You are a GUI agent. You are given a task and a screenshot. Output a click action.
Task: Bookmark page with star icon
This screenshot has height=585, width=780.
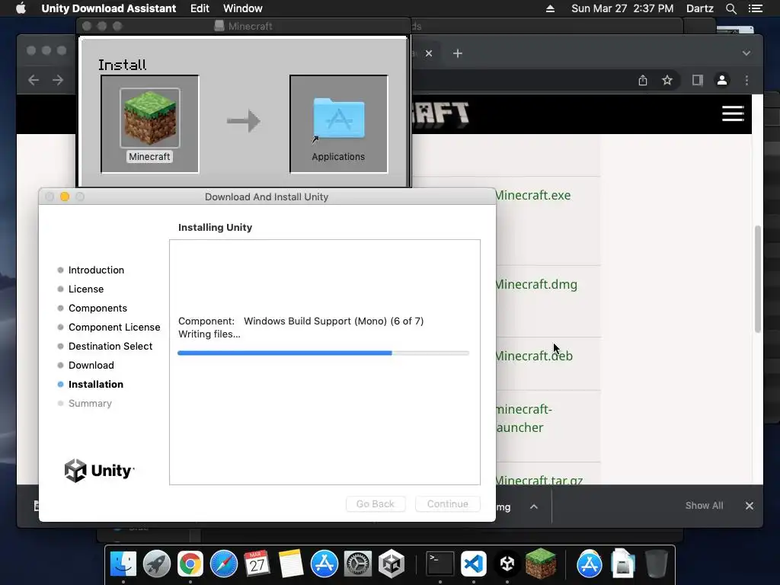click(667, 80)
